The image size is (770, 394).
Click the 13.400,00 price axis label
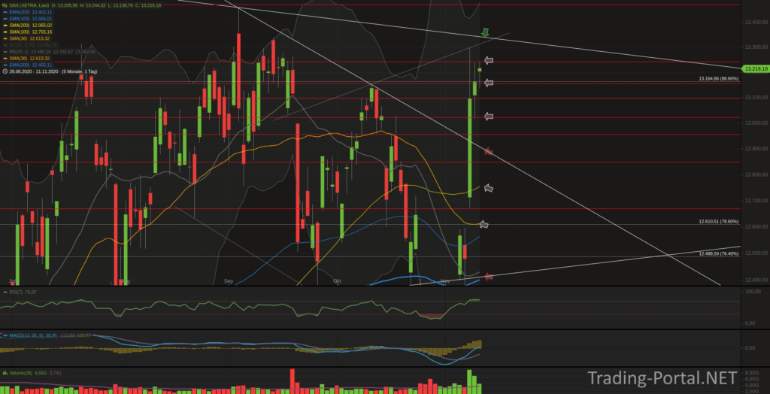pyautogui.click(x=756, y=22)
